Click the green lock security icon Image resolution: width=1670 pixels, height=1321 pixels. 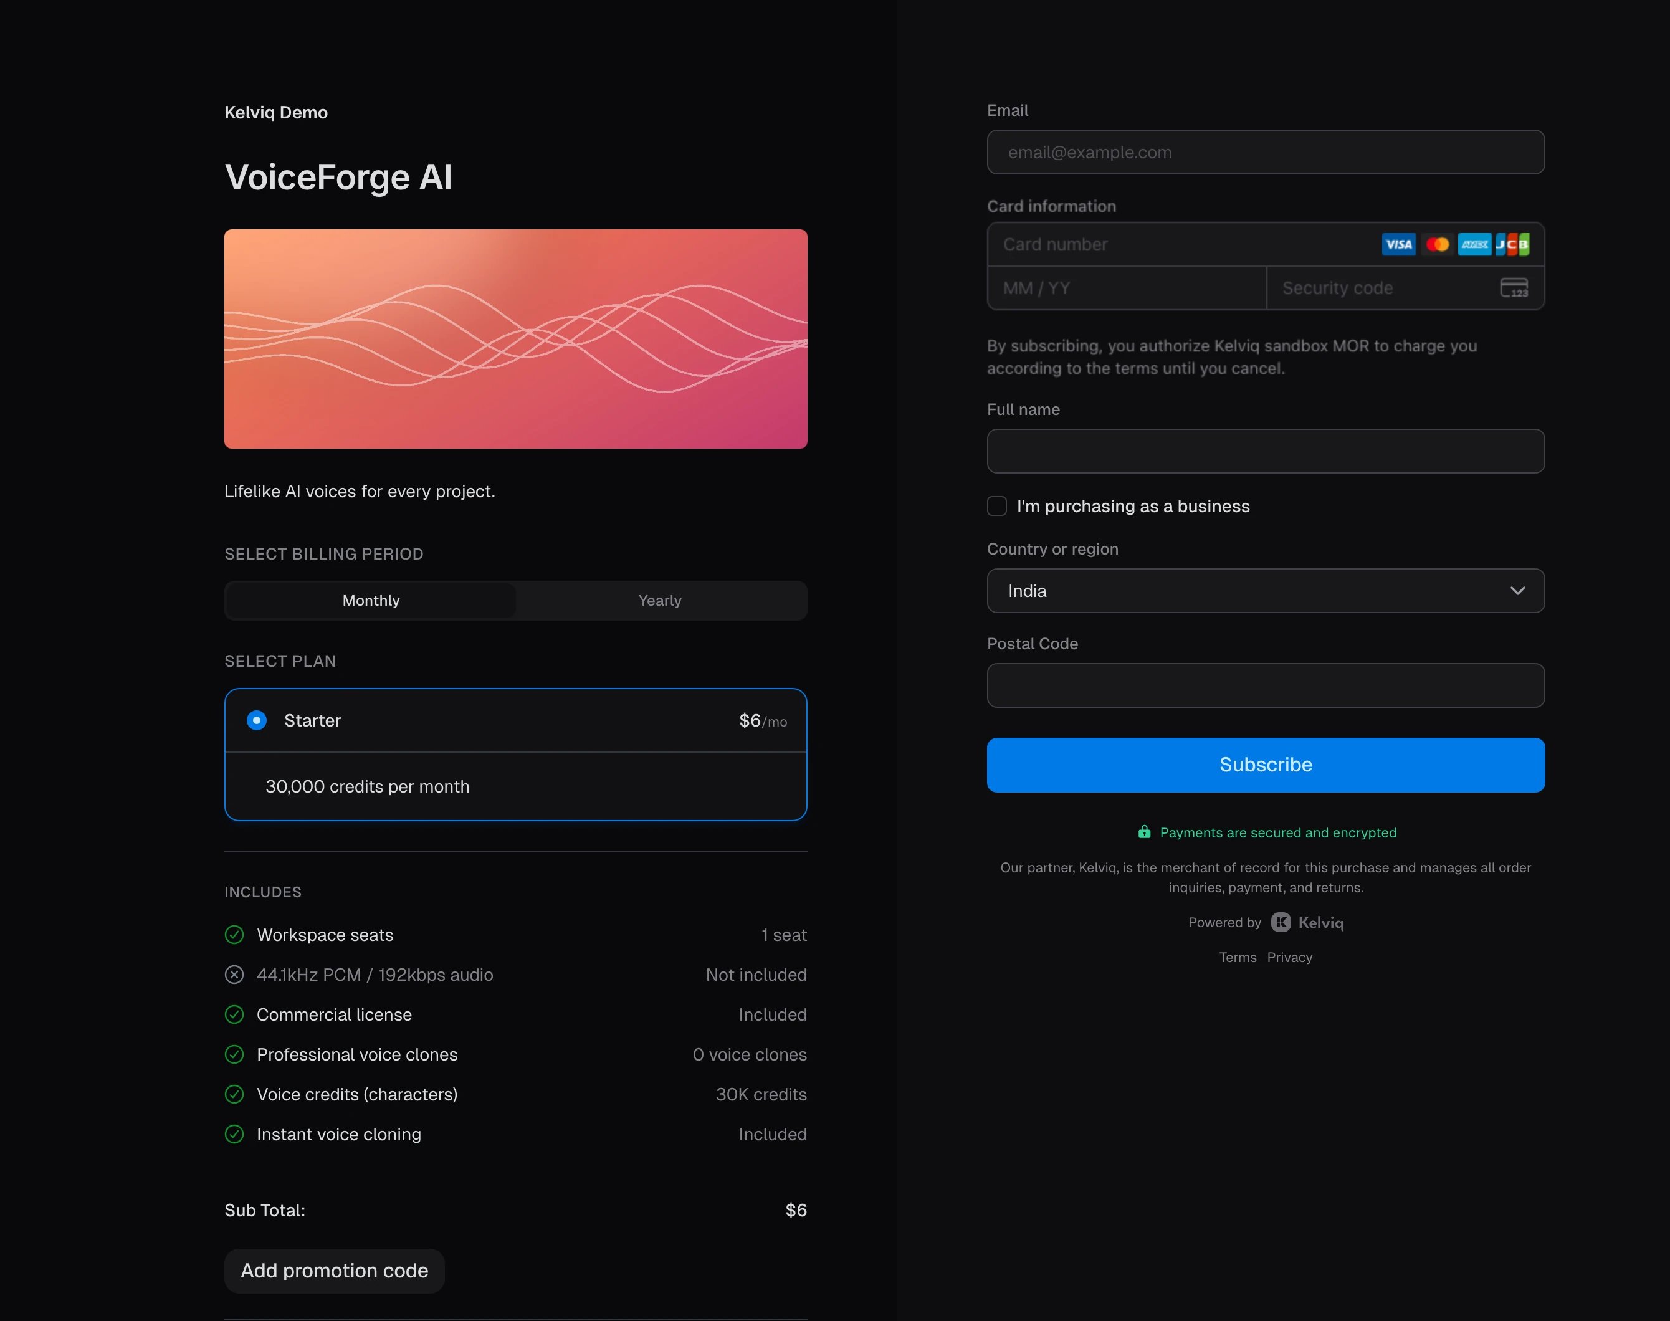pos(1144,831)
